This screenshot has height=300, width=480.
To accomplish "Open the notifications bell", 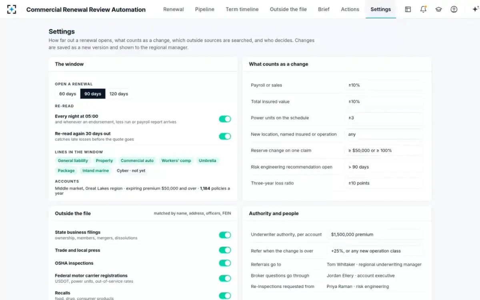I will click(423, 9).
